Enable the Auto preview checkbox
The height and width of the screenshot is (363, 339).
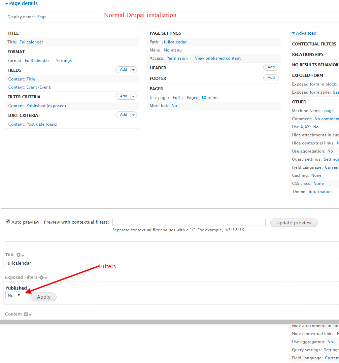coord(7,221)
